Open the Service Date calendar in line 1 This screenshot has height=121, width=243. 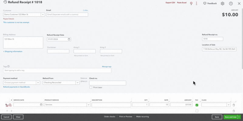(41, 105)
